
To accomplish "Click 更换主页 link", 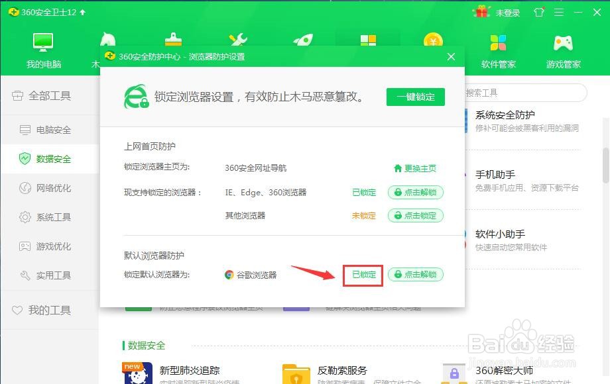I will [415, 168].
